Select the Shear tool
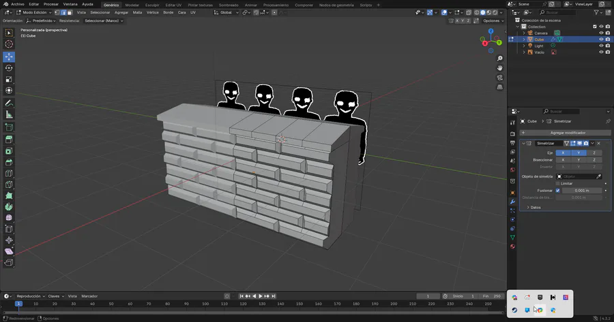This screenshot has height=322, width=614. pyautogui.click(x=9, y=251)
